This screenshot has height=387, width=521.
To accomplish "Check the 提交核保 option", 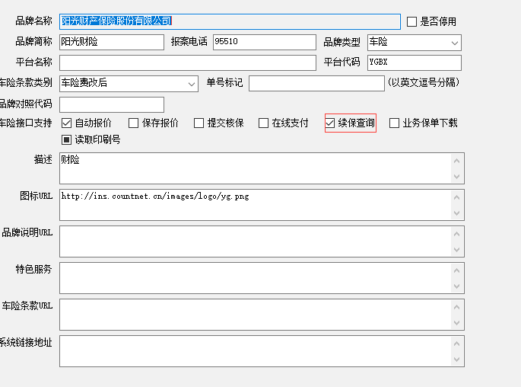I will pyautogui.click(x=199, y=123).
